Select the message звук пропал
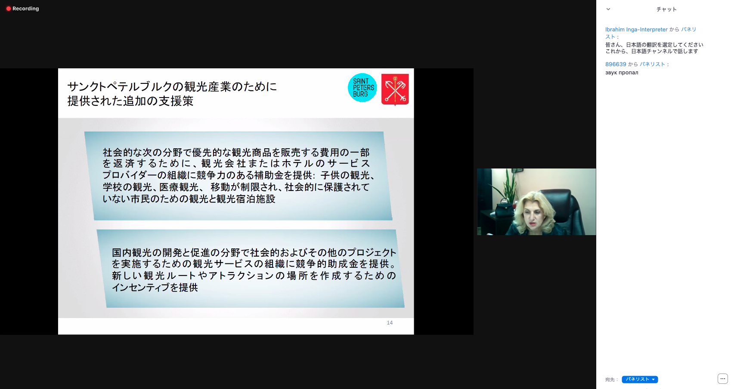This screenshot has width=731, height=389. click(622, 73)
